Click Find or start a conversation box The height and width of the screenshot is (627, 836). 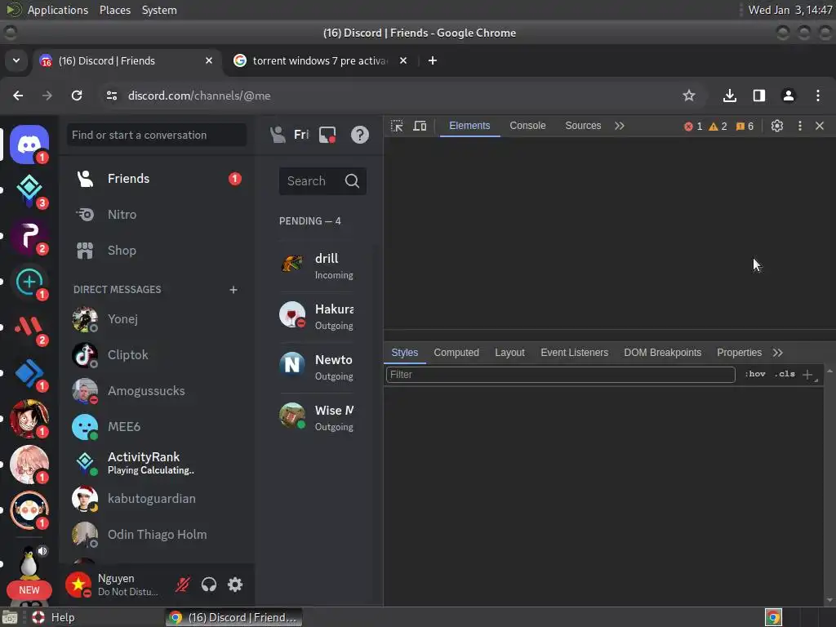pyautogui.click(x=157, y=135)
